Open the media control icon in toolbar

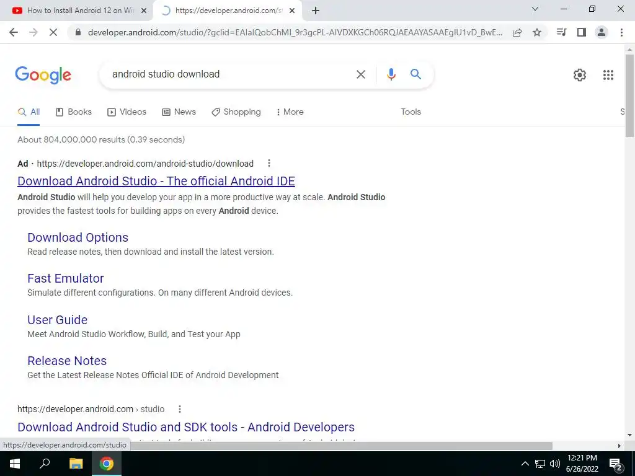click(561, 32)
